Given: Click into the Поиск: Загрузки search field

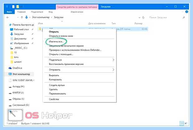Looking at the screenshot, I should (x=165, y=17).
